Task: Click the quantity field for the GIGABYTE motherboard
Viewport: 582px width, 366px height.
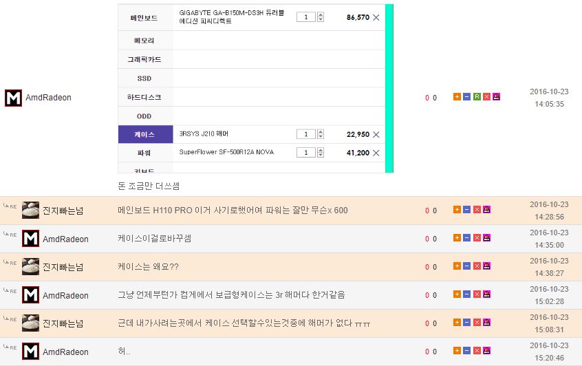Action: coord(306,17)
